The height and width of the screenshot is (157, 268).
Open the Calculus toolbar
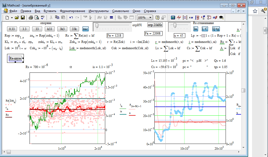click(197, 18)
